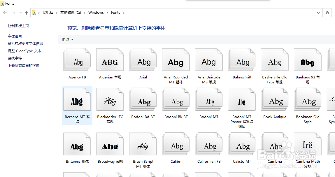The height and width of the screenshot is (177, 335).
Task: Navigate to Windows folder breadcrumb
Action: pyautogui.click(x=96, y=13)
